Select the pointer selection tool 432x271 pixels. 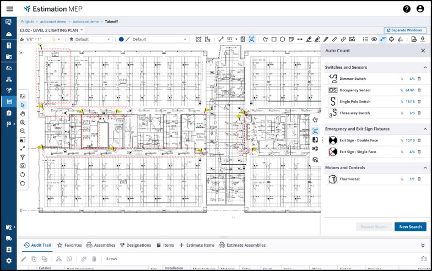[x=23, y=105]
